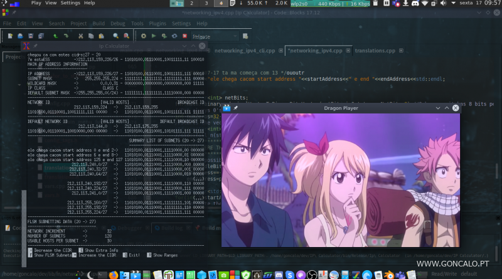Close the networking_ipv4_cli.cpp tab
Image resolution: width=502 pixels, height=279 pixels.
point(280,51)
